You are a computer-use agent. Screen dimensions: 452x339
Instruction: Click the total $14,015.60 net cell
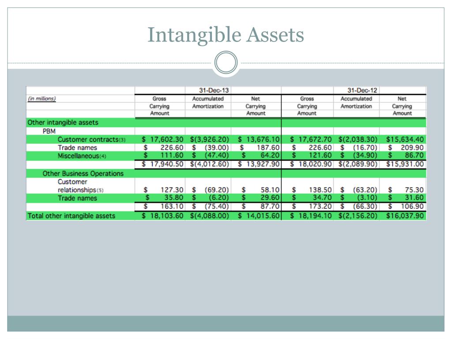pyautogui.click(x=259, y=216)
